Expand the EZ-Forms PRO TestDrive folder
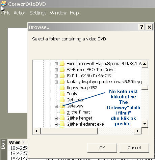This screenshot has height=160, width=155. [56, 70]
